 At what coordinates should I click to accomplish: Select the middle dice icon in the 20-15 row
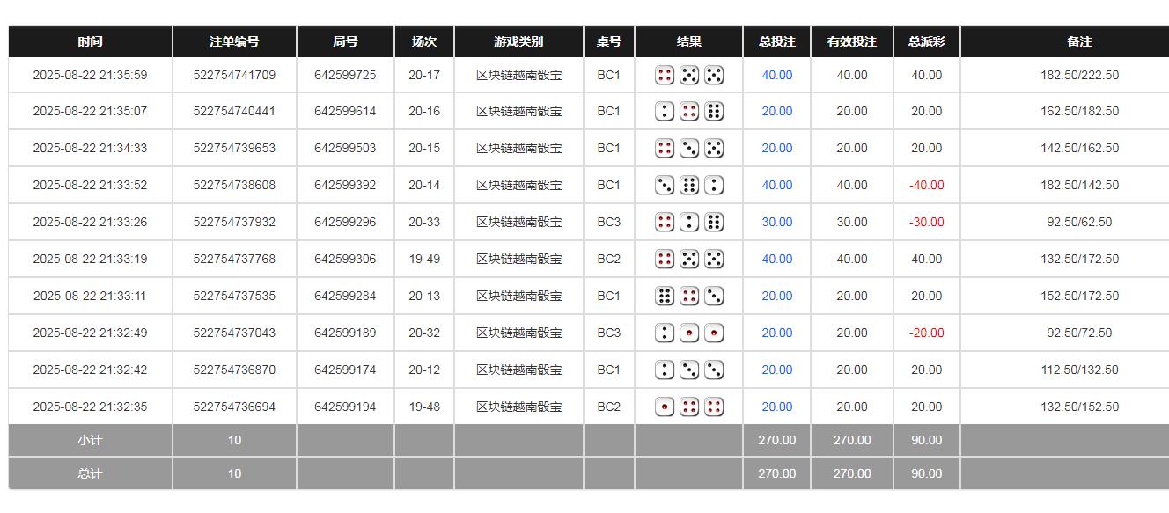[688, 148]
